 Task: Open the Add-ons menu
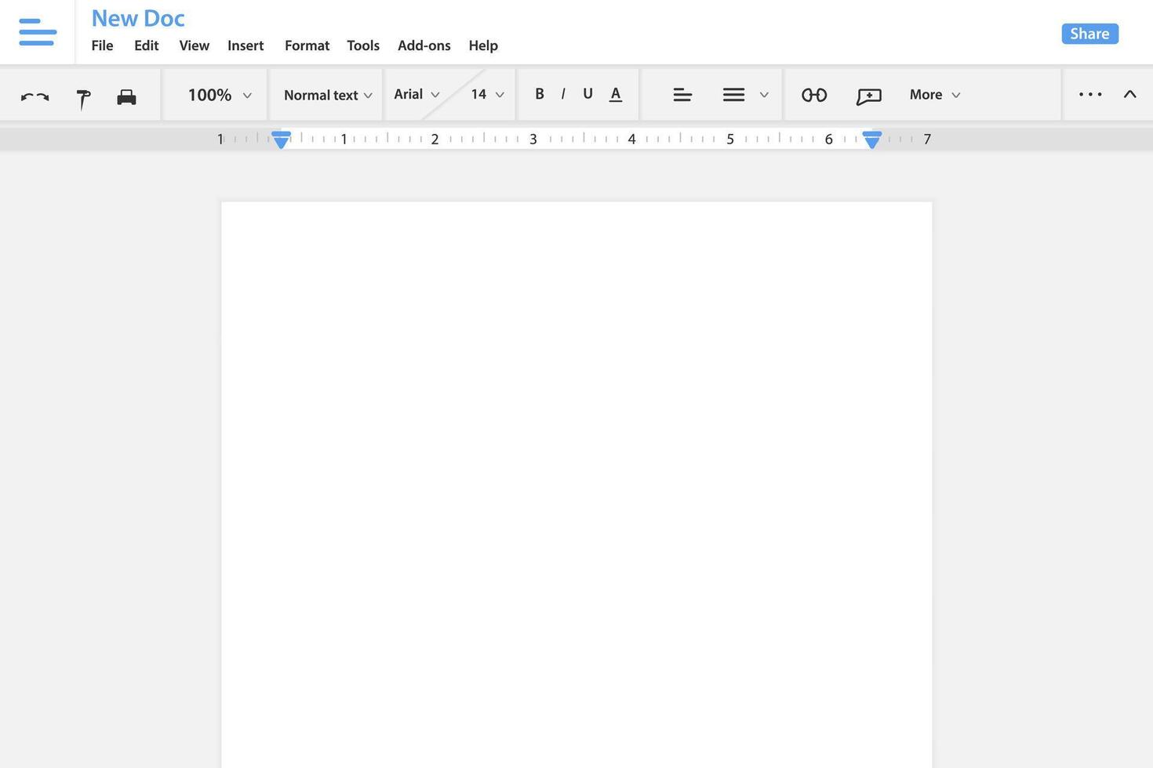424,45
